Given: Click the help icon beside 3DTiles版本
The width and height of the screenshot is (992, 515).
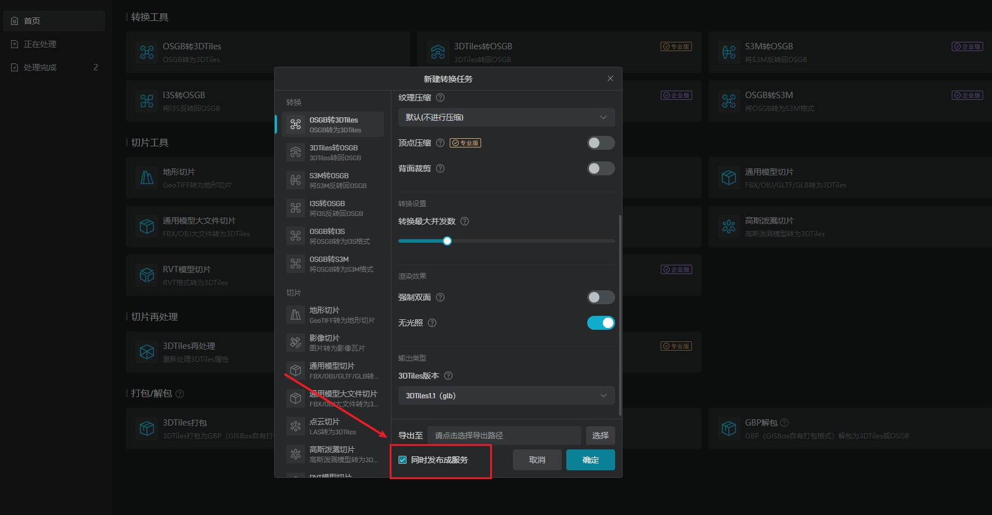Looking at the screenshot, I should [448, 376].
